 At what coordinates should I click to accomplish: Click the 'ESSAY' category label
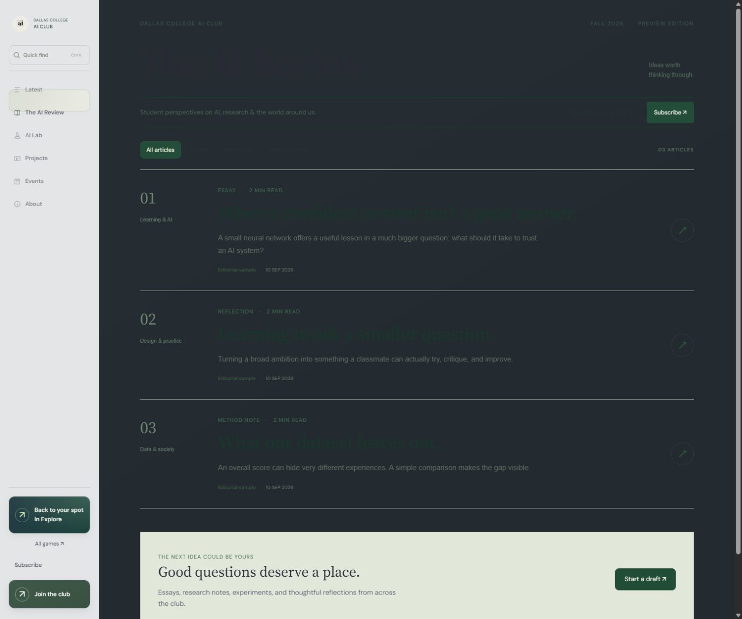227,190
